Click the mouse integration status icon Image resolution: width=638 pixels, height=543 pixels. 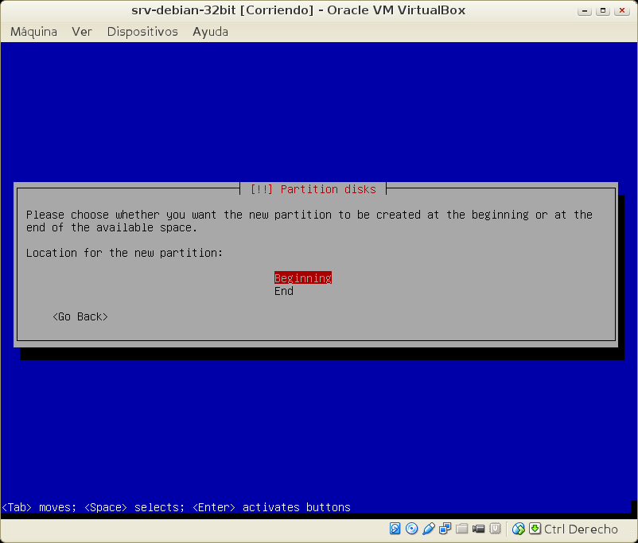pos(519,529)
